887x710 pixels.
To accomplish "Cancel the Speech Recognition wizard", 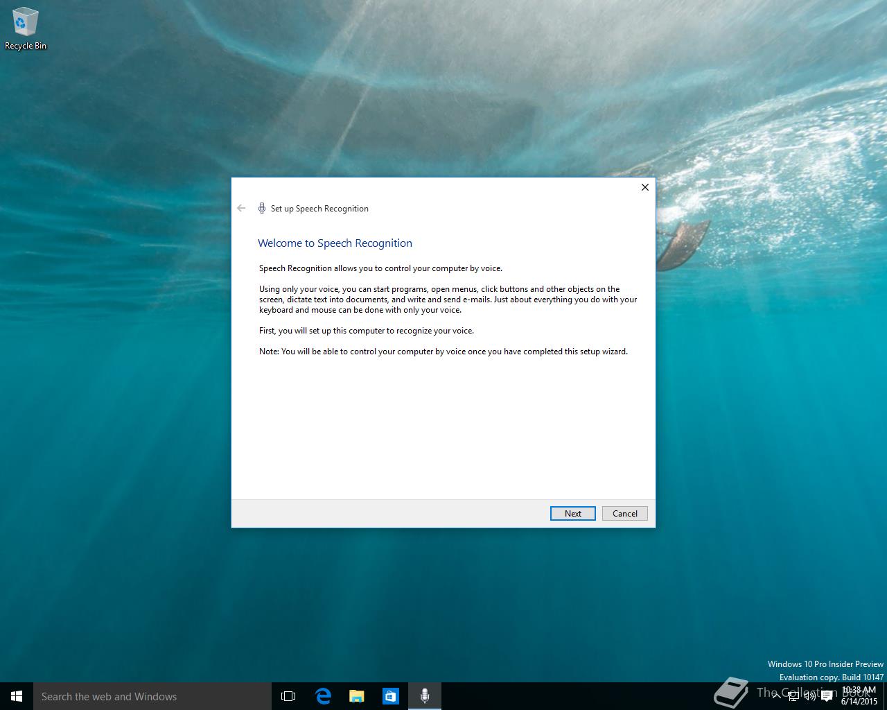I will click(624, 514).
